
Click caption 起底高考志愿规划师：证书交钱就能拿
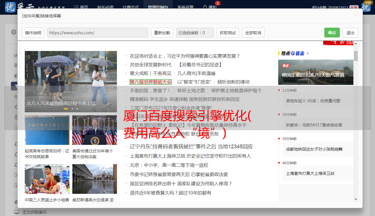pos(47,154)
